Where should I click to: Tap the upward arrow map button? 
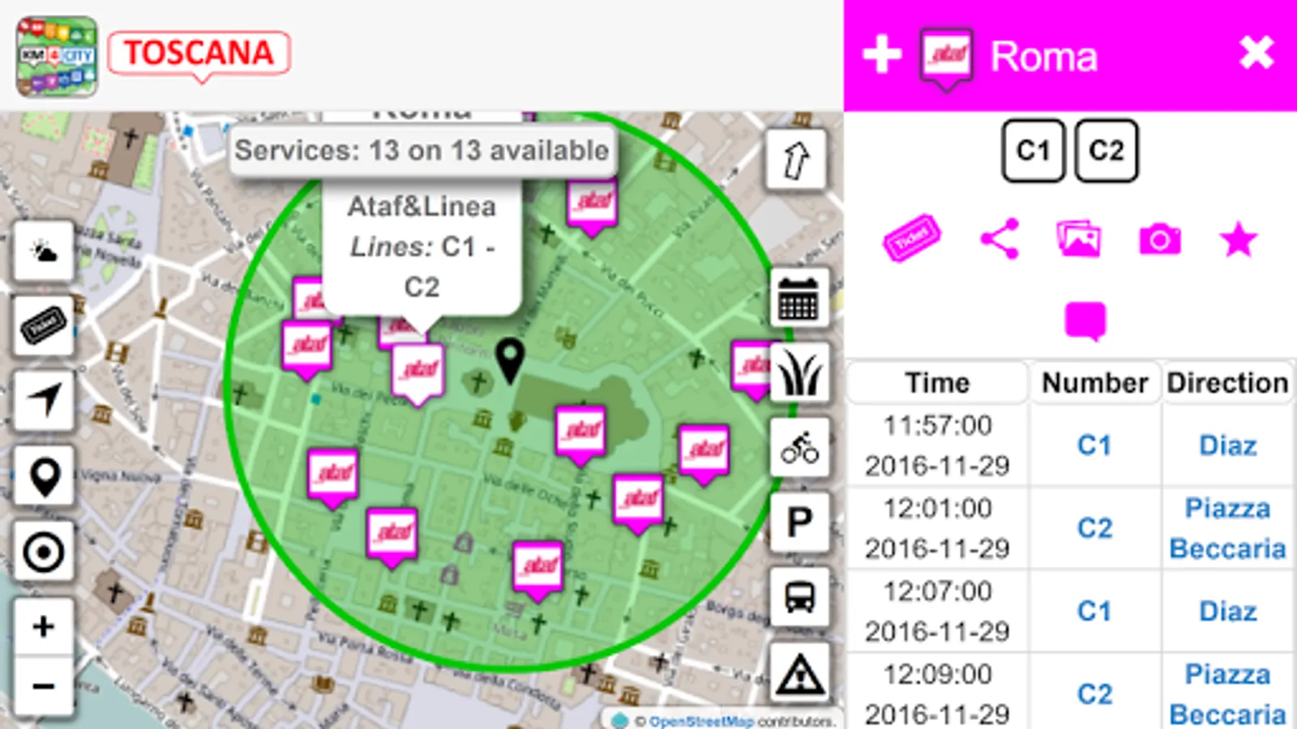[797, 160]
